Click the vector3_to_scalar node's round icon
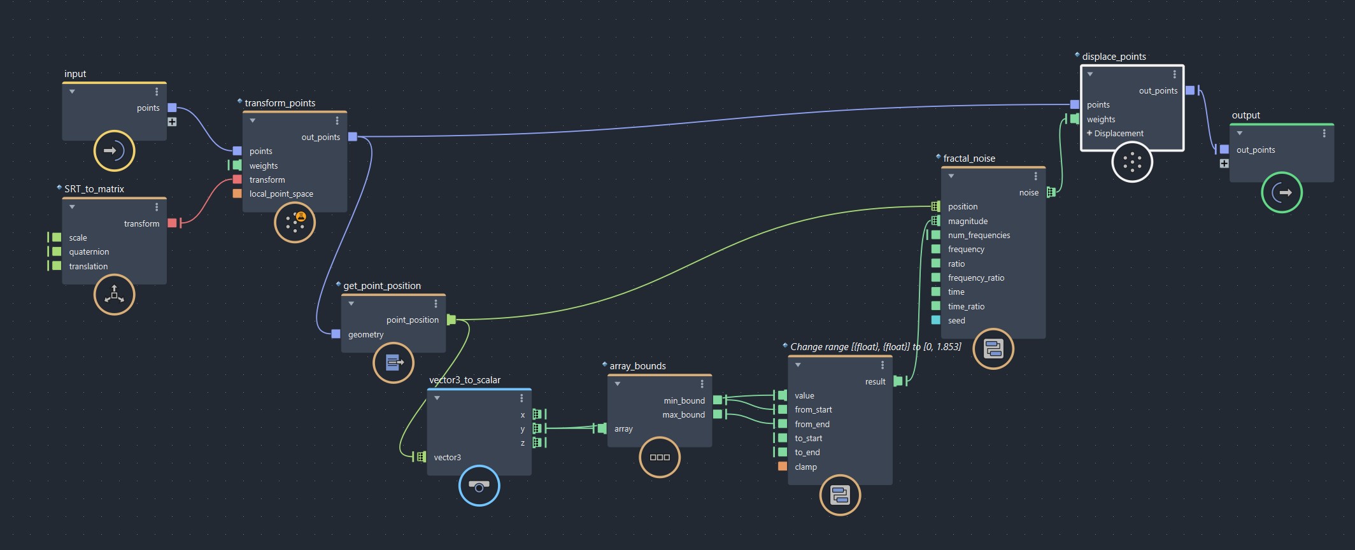The height and width of the screenshot is (550, 1355). point(479,486)
